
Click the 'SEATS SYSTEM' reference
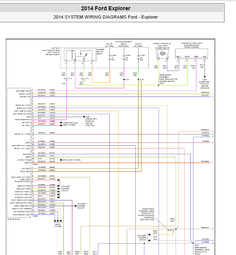coord(58,225)
